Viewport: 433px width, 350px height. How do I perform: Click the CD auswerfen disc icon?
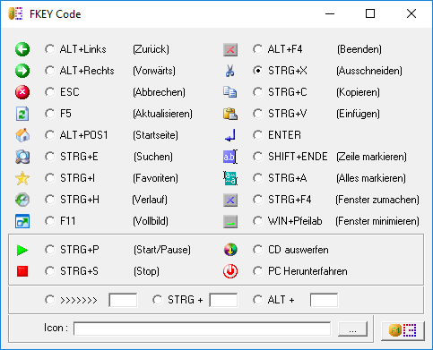230,250
